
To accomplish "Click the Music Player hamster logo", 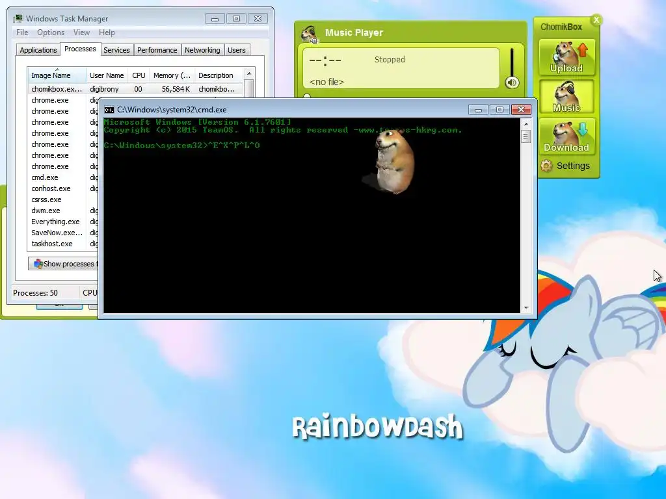I will [x=310, y=34].
